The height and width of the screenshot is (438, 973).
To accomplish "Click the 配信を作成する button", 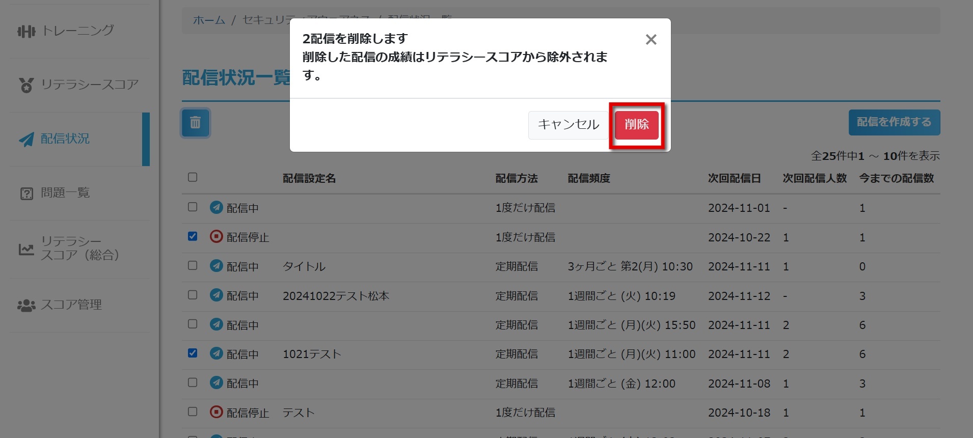I will [894, 122].
